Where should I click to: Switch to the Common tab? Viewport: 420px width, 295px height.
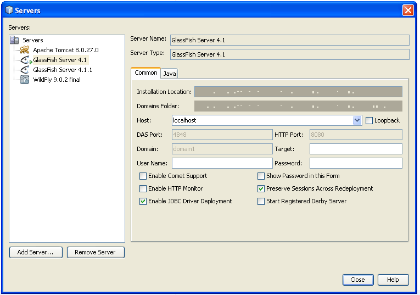(x=145, y=73)
